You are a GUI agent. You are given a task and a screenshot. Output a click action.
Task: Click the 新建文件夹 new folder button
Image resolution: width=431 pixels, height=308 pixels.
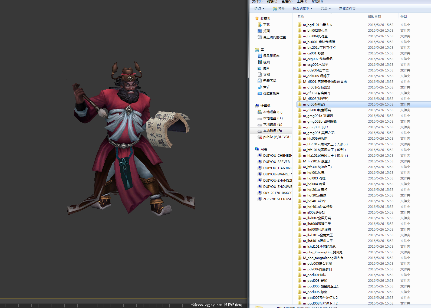347,9
